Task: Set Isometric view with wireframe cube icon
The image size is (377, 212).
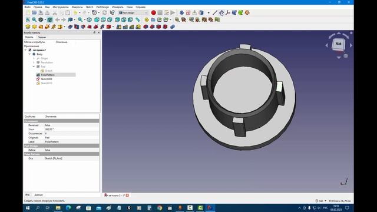Action: (89, 19)
